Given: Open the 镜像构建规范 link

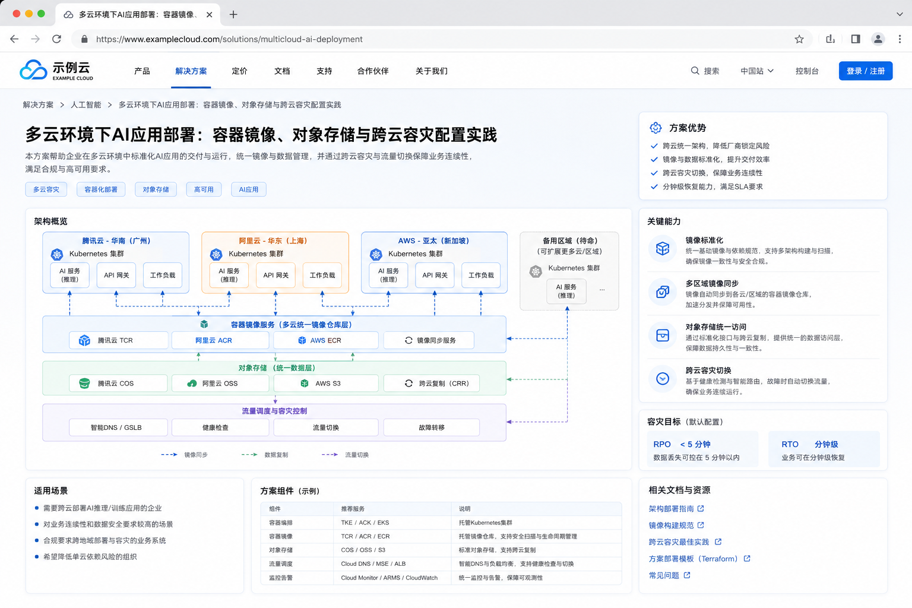Looking at the screenshot, I should pyautogui.click(x=676, y=525).
